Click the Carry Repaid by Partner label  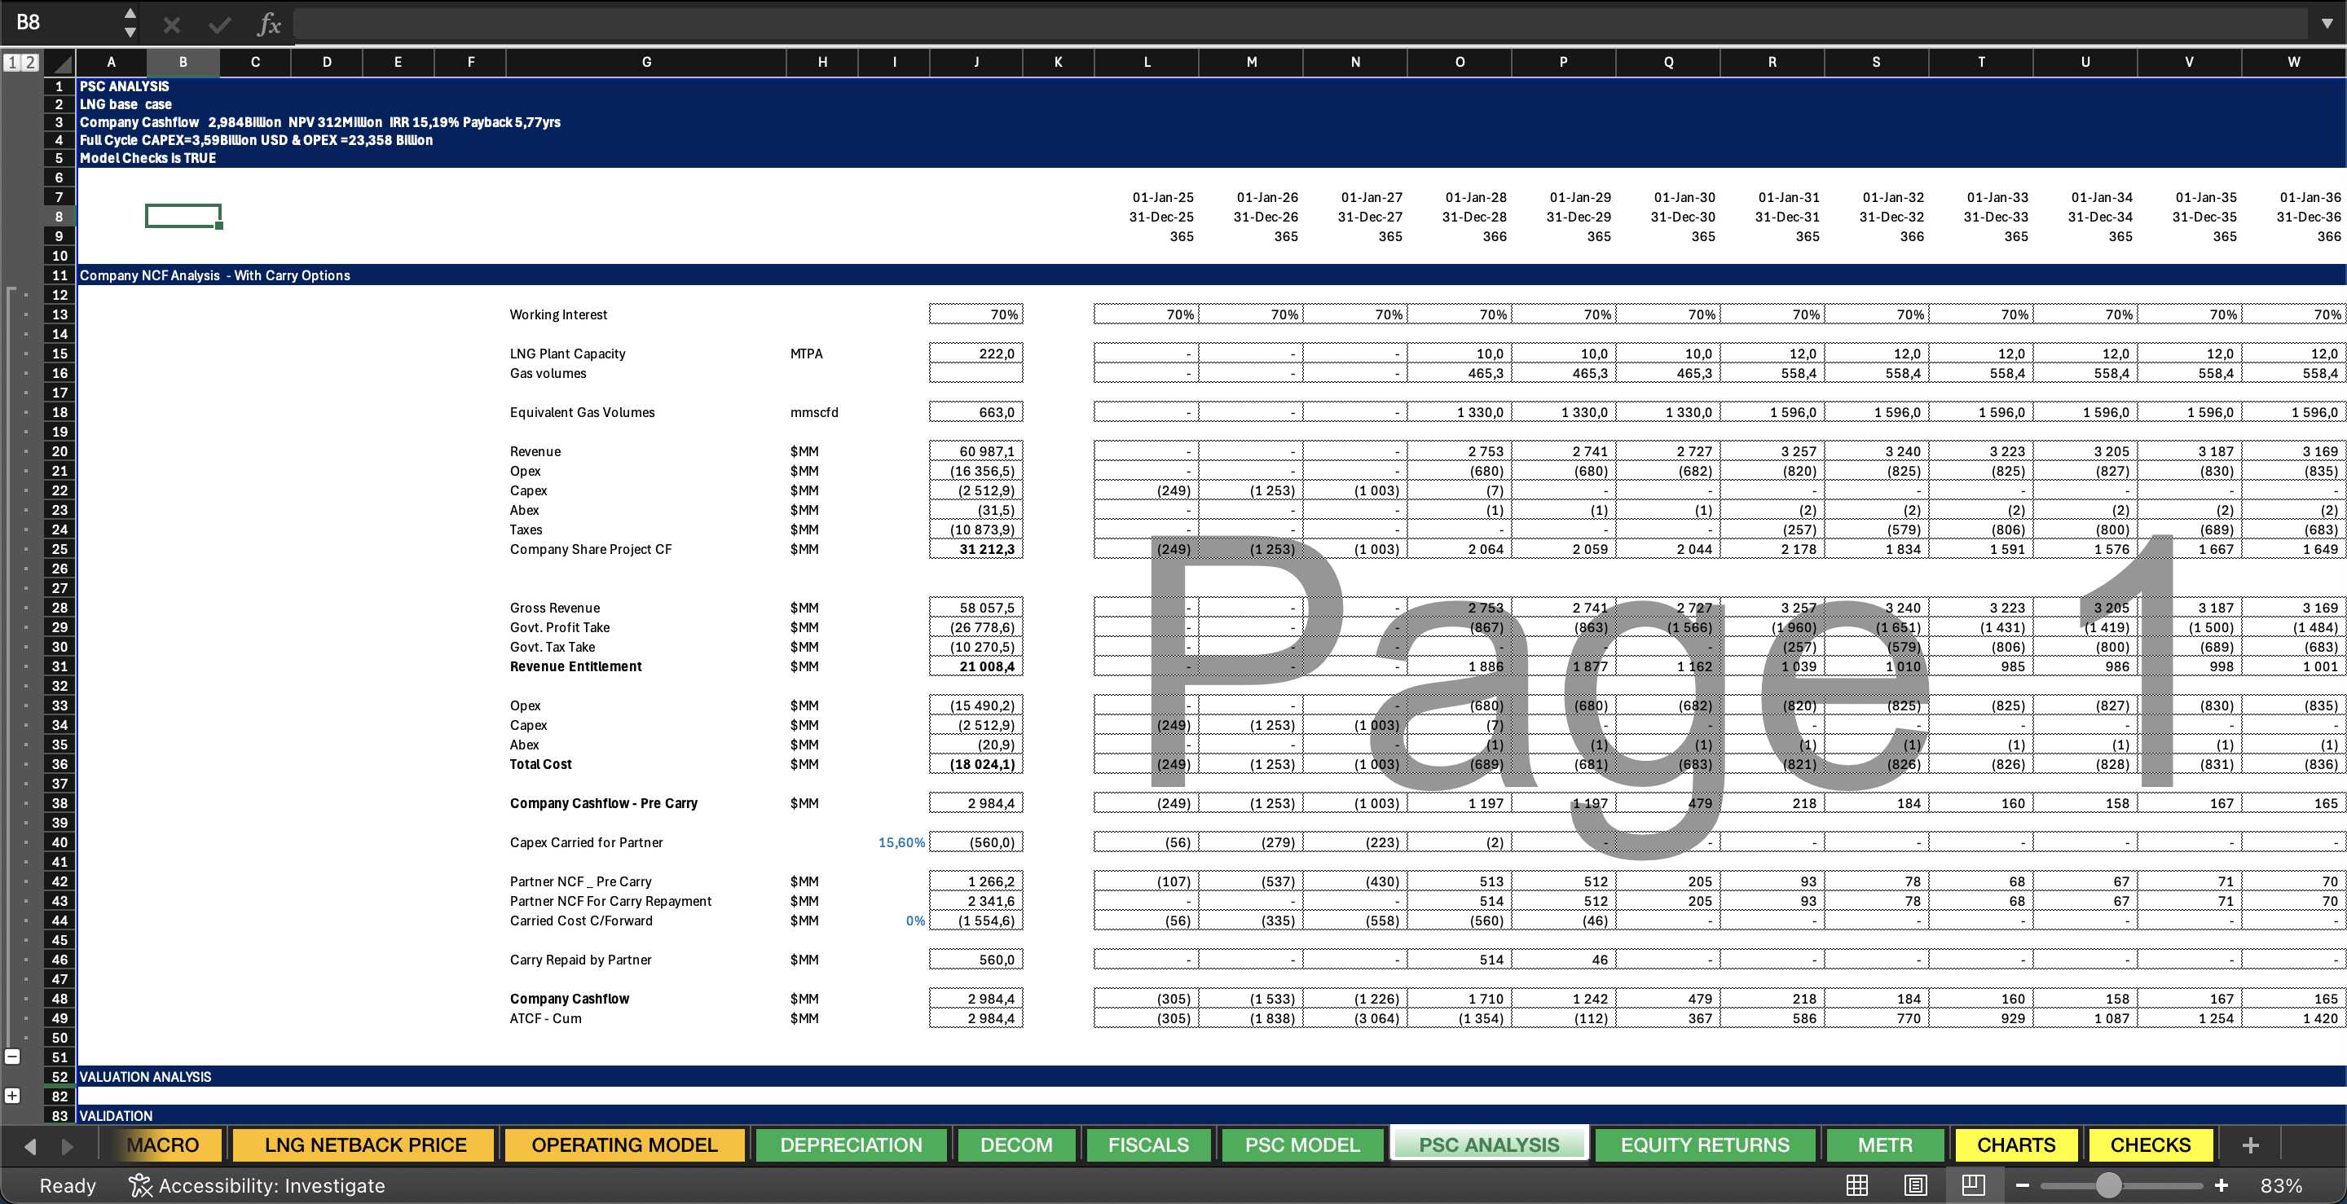tap(580, 960)
